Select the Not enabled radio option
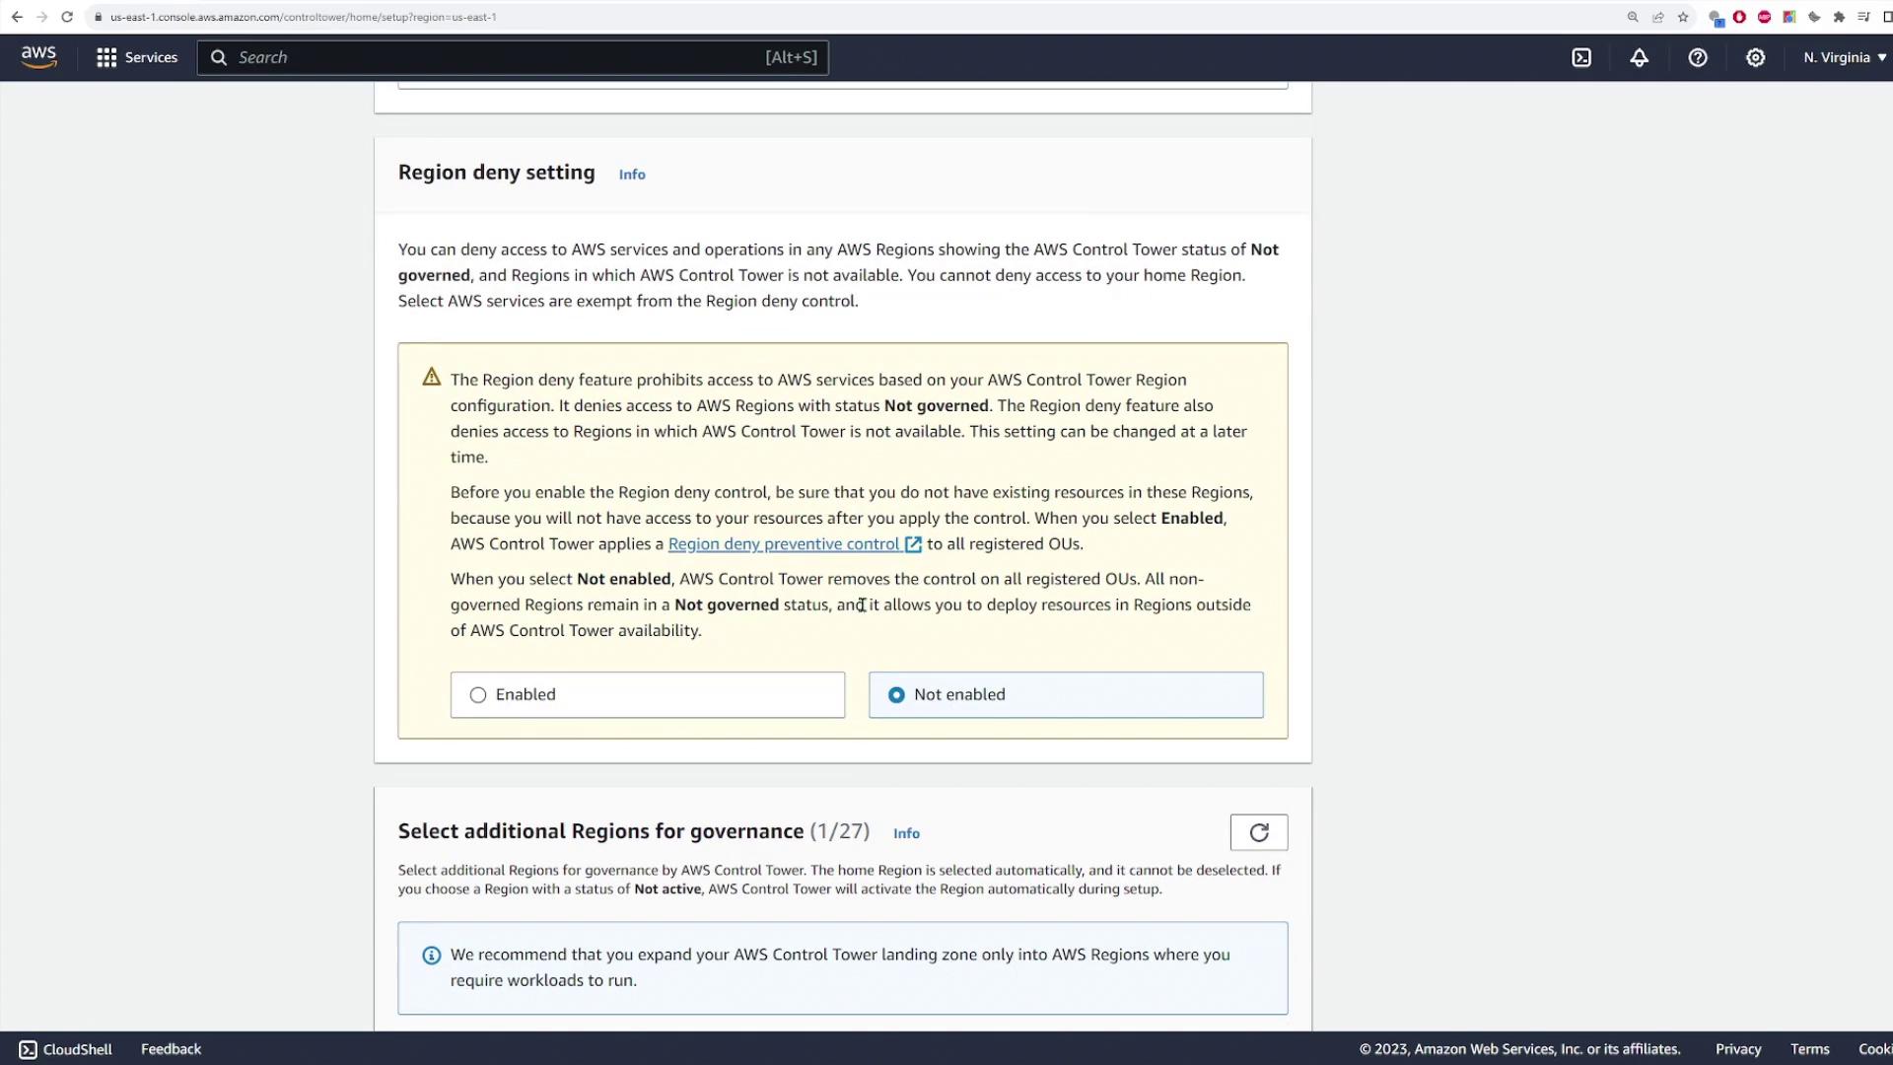The width and height of the screenshot is (1893, 1065). click(x=896, y=695)
